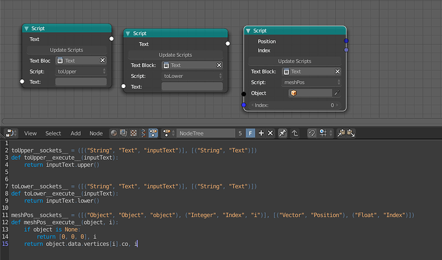Go to parent node tree arrow
The width and height of the screenshot is (442, 260).
coord(295,133)
